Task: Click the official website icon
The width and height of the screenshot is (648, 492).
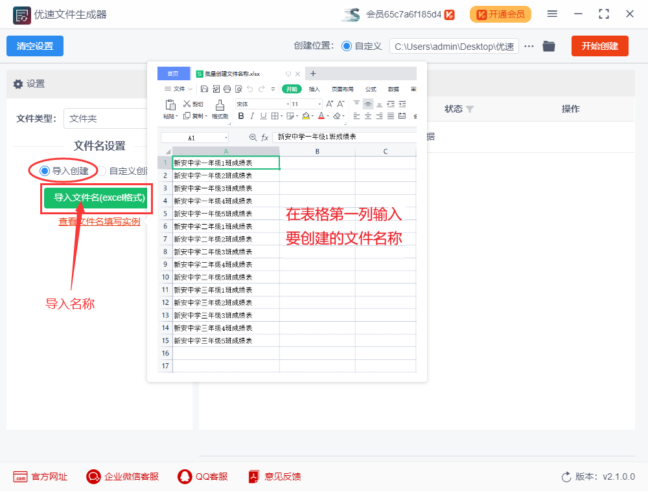Action: click(20, 476)
